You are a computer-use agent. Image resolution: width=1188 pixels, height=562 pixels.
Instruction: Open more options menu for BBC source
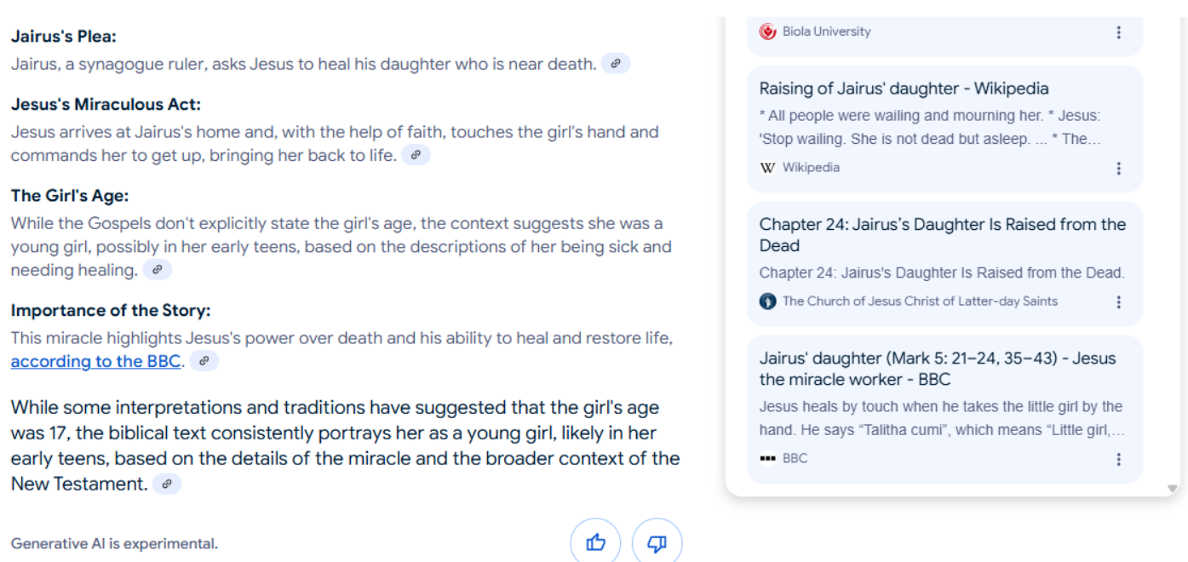click(x=1118, y=459)
